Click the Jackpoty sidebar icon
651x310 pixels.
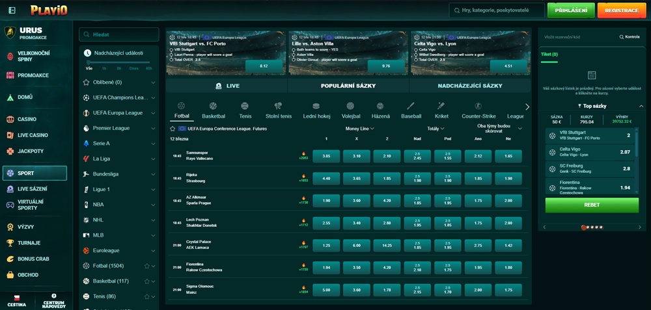(x=10, y=151)
